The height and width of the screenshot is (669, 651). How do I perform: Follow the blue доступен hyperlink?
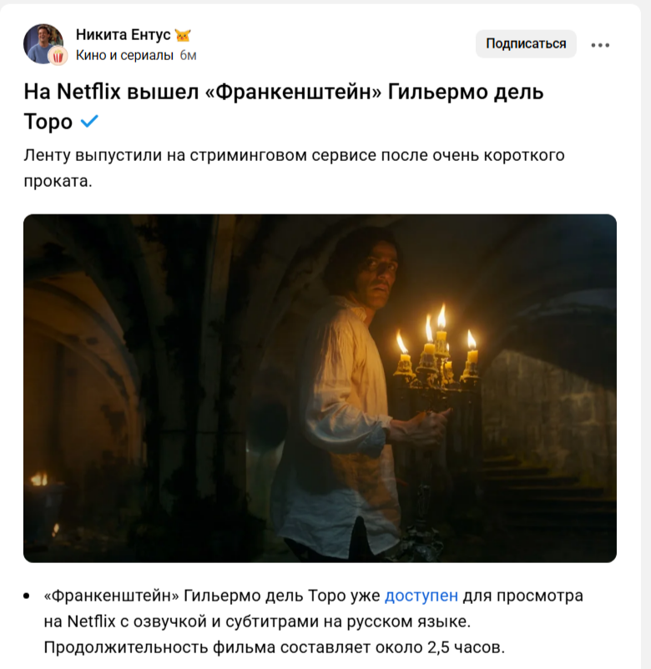[421, 596]
